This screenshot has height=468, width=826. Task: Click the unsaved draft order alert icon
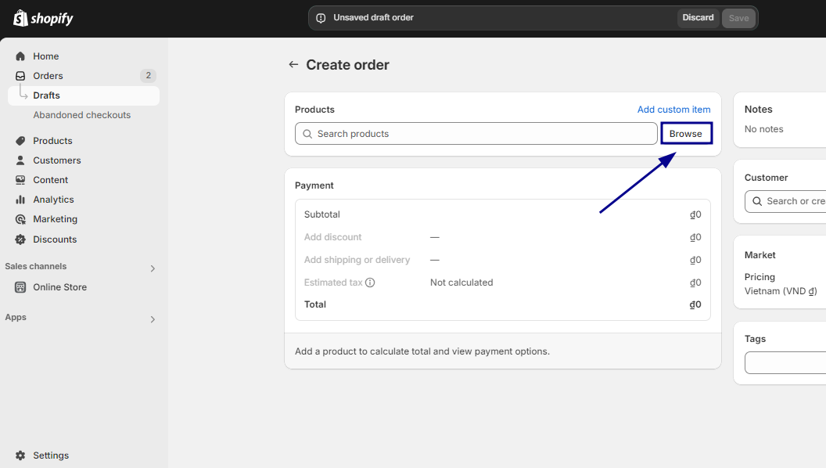click(321, 18)
